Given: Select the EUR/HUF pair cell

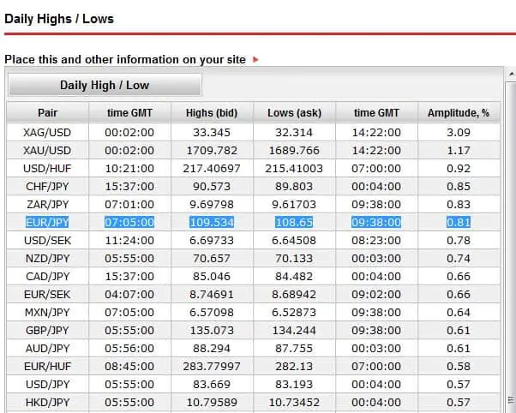Looking at the screenshot, I should (x=47, y=366).
